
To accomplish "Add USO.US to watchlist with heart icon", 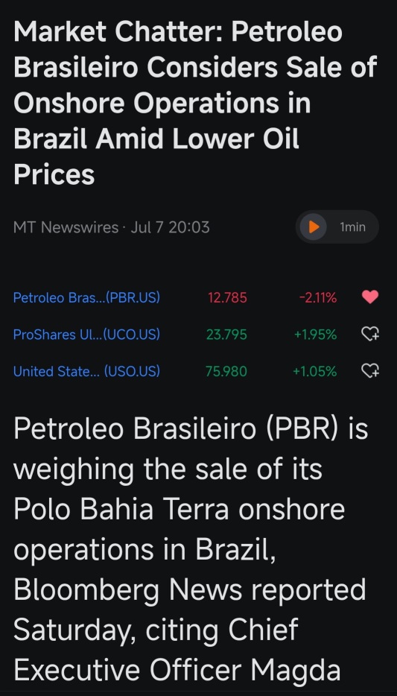I will [x=370, y=370].
